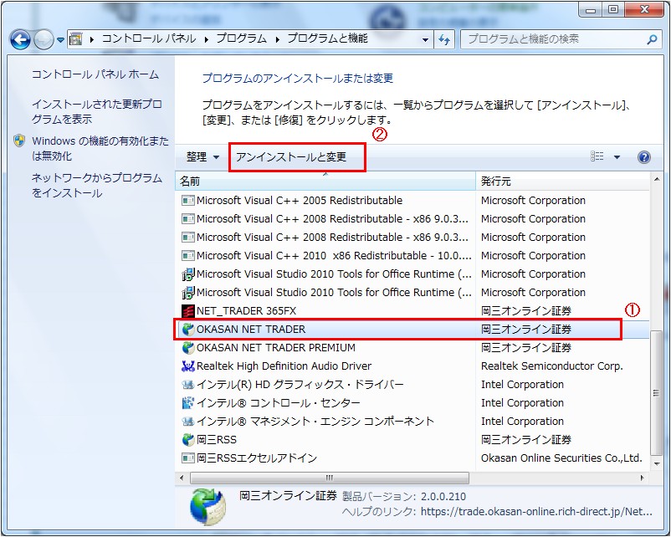Screen dimensions: 671x537
Task: Select インテル® マネジメント・エンジン コンポーネント entry
Action: pos(412,421)
